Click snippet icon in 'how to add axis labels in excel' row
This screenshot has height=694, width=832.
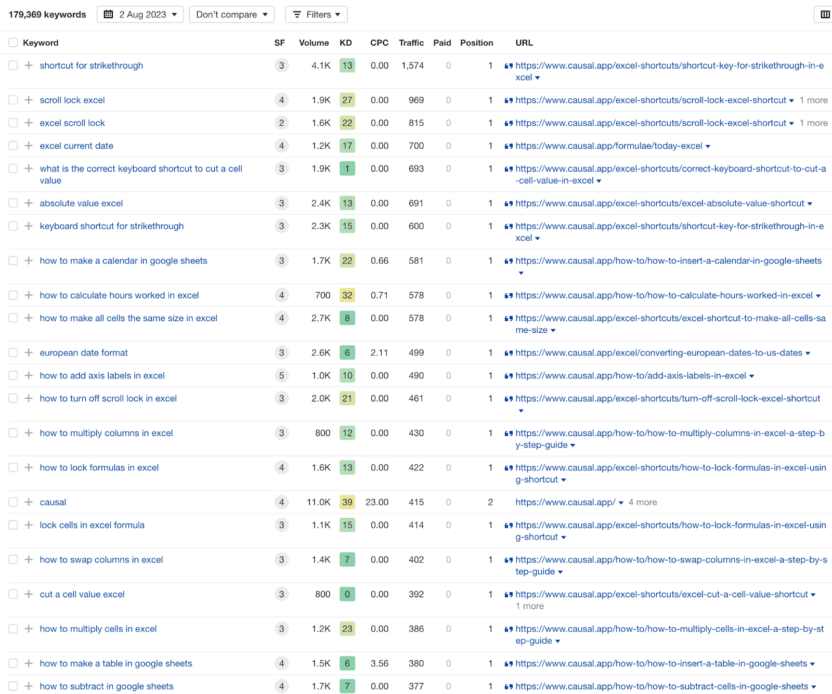[x=509, y=376]
